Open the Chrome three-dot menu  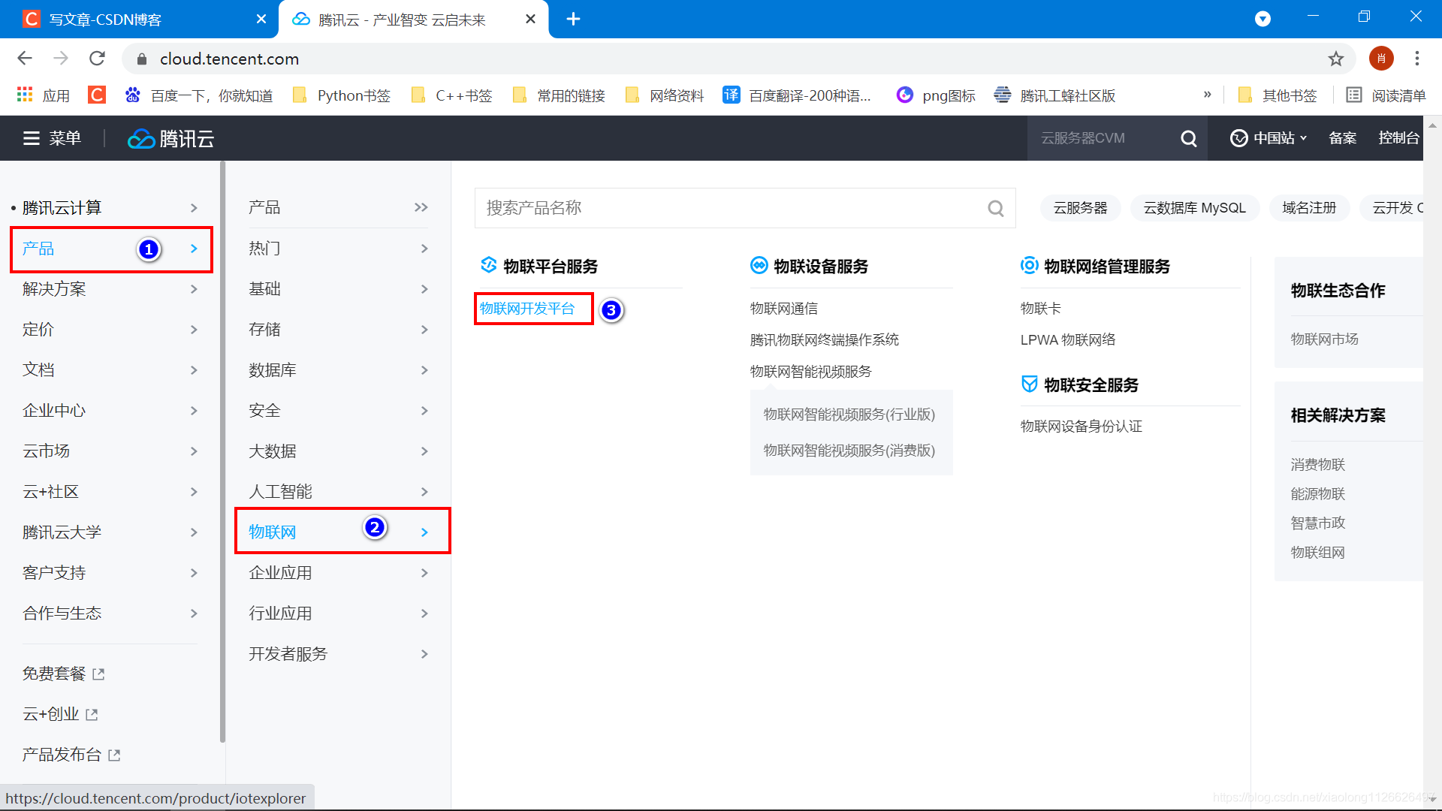click(1416, 59)
